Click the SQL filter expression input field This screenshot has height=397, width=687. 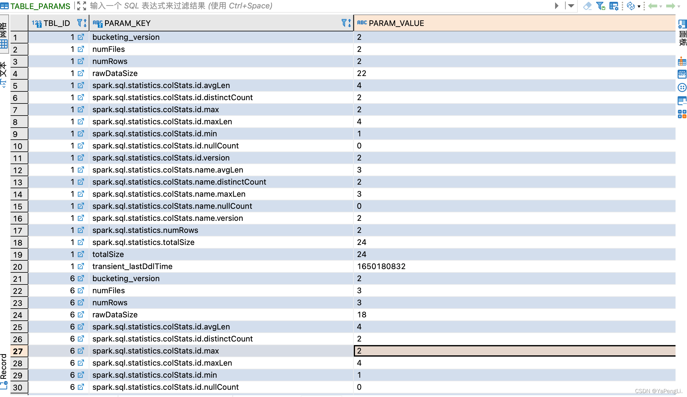pyautogui.click(x=302, y=6)
